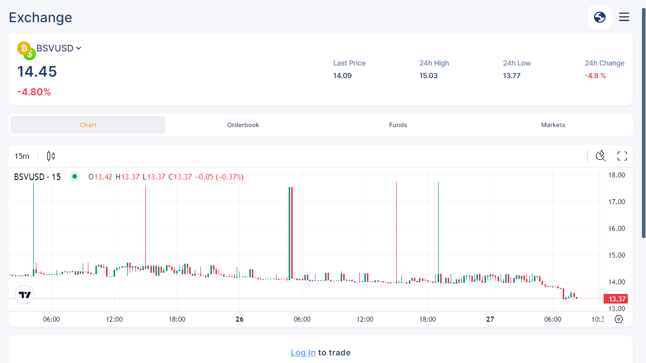The height and width of the screenshot is (363, 646).
Task: Click the TradingView logo on the chart
Action: tap(25, 295)
